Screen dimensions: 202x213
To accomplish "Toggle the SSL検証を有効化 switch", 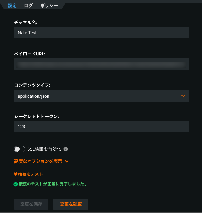I will click(20, 149).
